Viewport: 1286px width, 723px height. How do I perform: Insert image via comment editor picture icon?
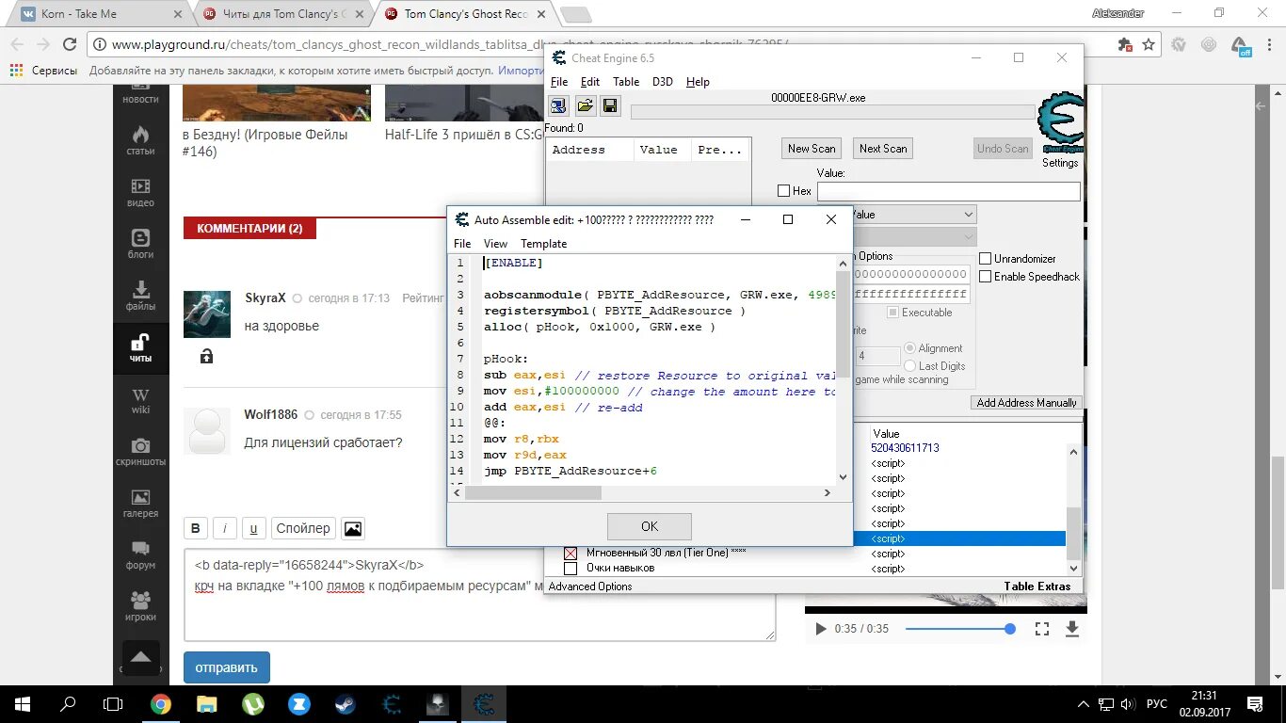[353, 528]
